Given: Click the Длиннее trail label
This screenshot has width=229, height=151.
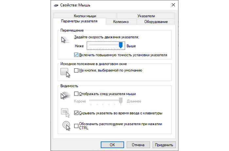Looking at the screenshot, I should click(x=134, y=101).
